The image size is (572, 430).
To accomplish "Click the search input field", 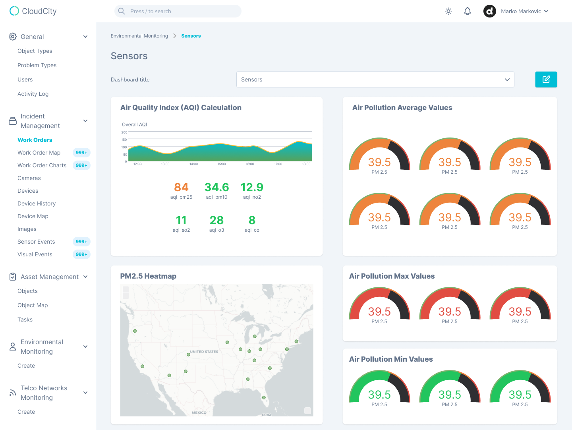I will [x=178, y=11].
